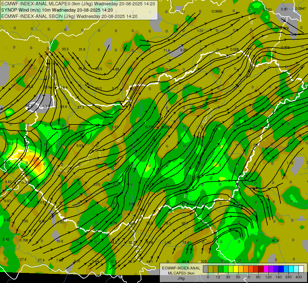308x283 pixels.
Task: Click the map value '17.8'
Action: tap(23, 259)
